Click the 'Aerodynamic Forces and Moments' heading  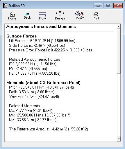tap(41, 27)
